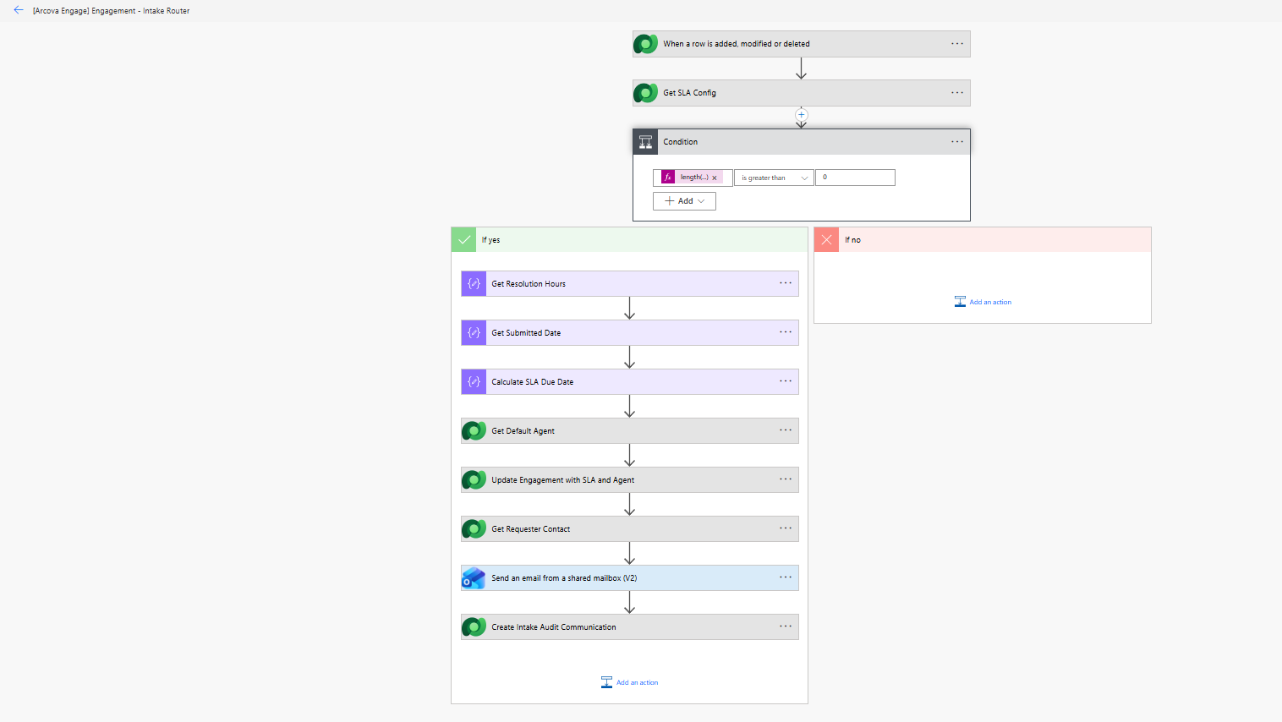The width and height of the screenshot is (1282, 722).
Task: Add an action in the If no branch
Action: pos(983,302)
